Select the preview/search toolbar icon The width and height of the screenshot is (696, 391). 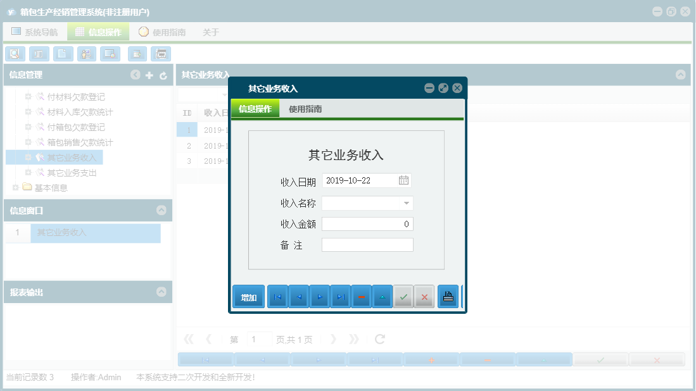[x=15, y=54]
